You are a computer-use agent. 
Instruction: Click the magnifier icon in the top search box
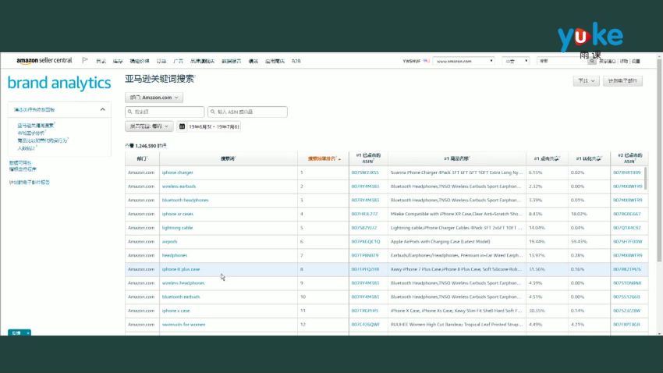[591, 61]
